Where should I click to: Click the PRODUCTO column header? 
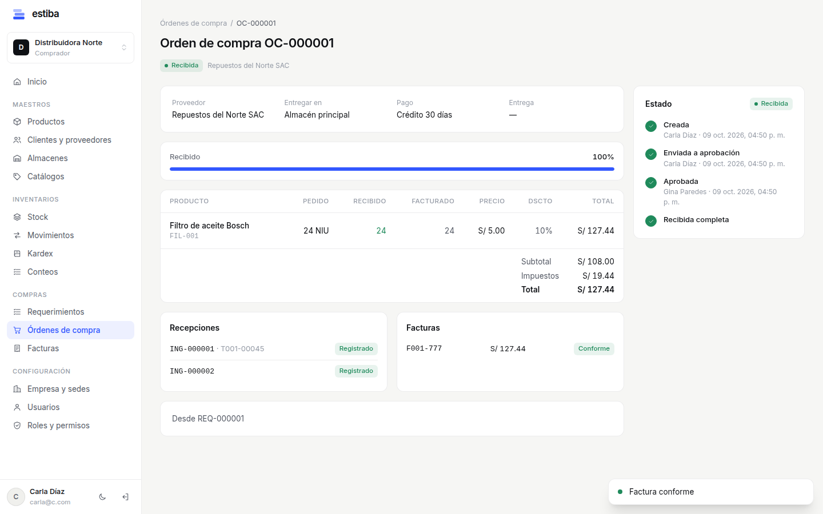click(189, 201)
